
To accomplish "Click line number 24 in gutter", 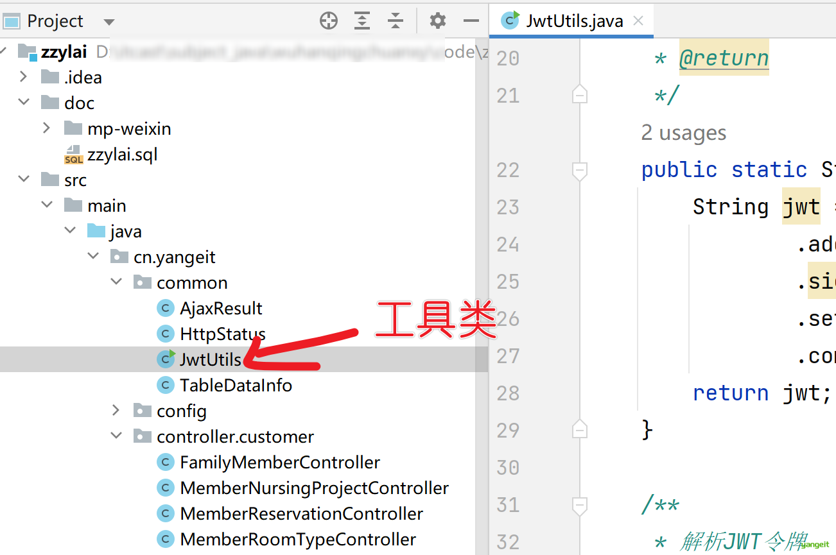I will coord(508,244).
